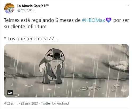Click the La Abuela García display name

tap(30, 6)
